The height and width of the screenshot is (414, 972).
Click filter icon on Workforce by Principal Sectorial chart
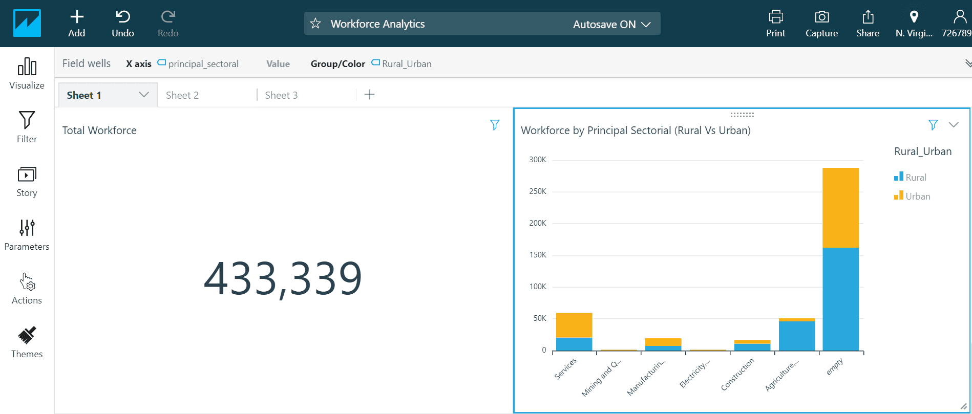(x=933, y=125)
